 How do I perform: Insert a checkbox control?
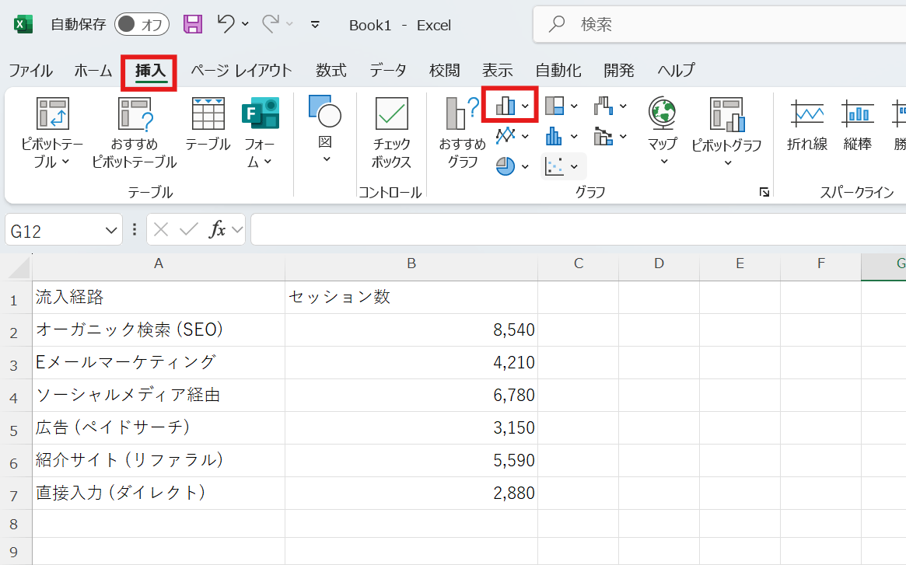tap(390, 124)
